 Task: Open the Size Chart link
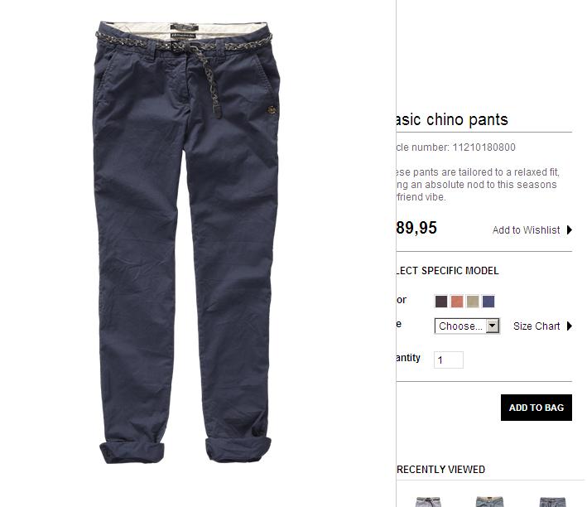(536, 326)
